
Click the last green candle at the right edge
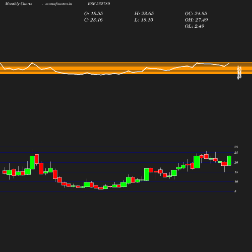pos(229,161)
